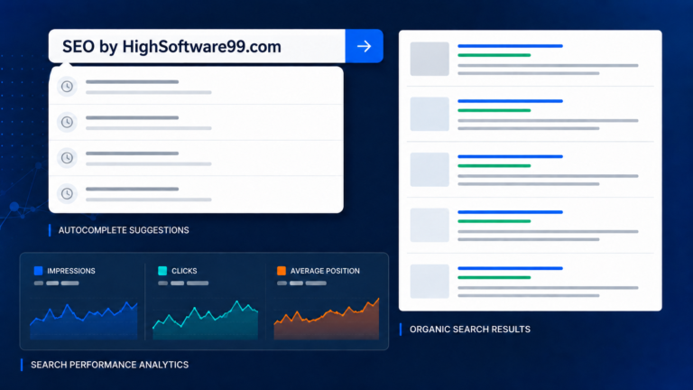The height and width of the screenshot is (390, 693).
Task: Click the 'ORGANIC SEARCH RESULTS' caption
Action: point(470,329)
